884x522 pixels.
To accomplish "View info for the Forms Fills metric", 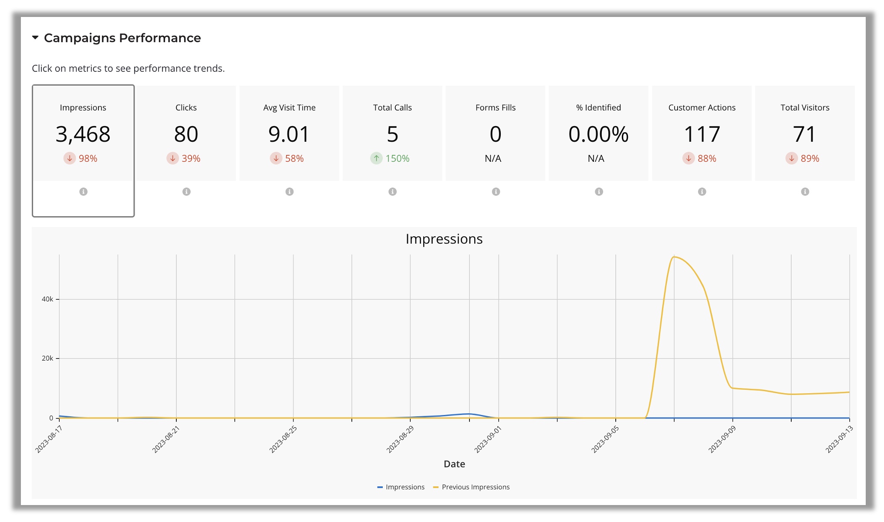I will (x=496, y=191).
